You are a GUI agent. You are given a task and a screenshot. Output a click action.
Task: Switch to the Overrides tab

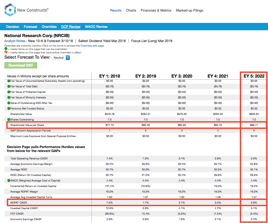point(49,27)
